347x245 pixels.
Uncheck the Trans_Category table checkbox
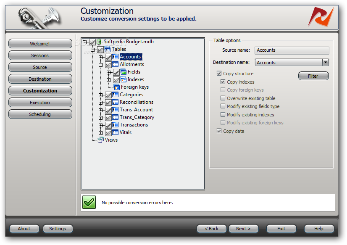pos(108,118)
